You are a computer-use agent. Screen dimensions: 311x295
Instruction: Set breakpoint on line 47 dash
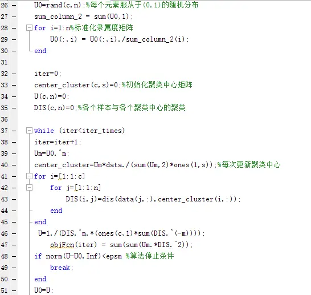point(14,245)
